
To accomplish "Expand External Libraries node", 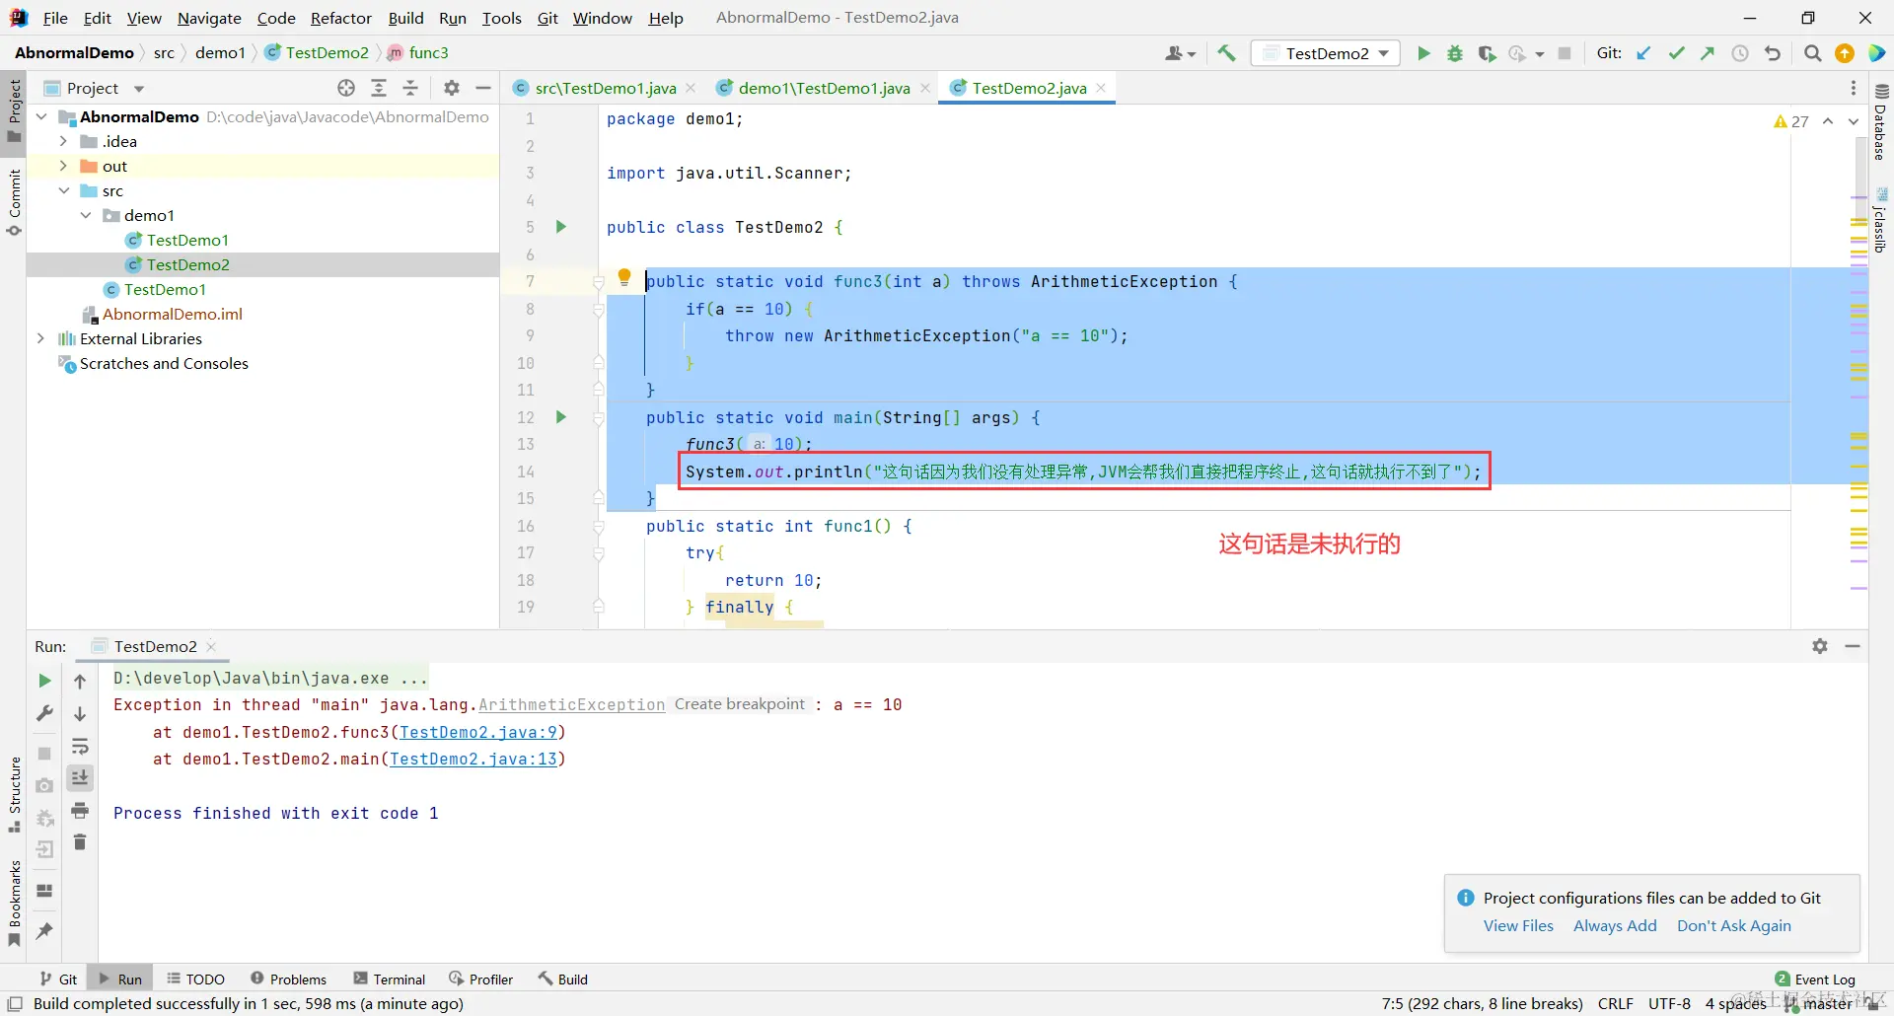I will click(x=41, y=338).
